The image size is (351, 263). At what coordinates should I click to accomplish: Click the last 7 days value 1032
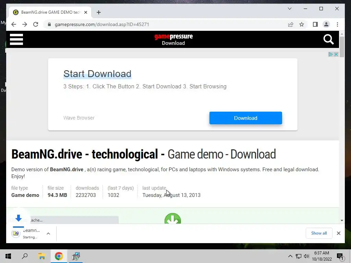pyautogui.click(x=113, y=195)
